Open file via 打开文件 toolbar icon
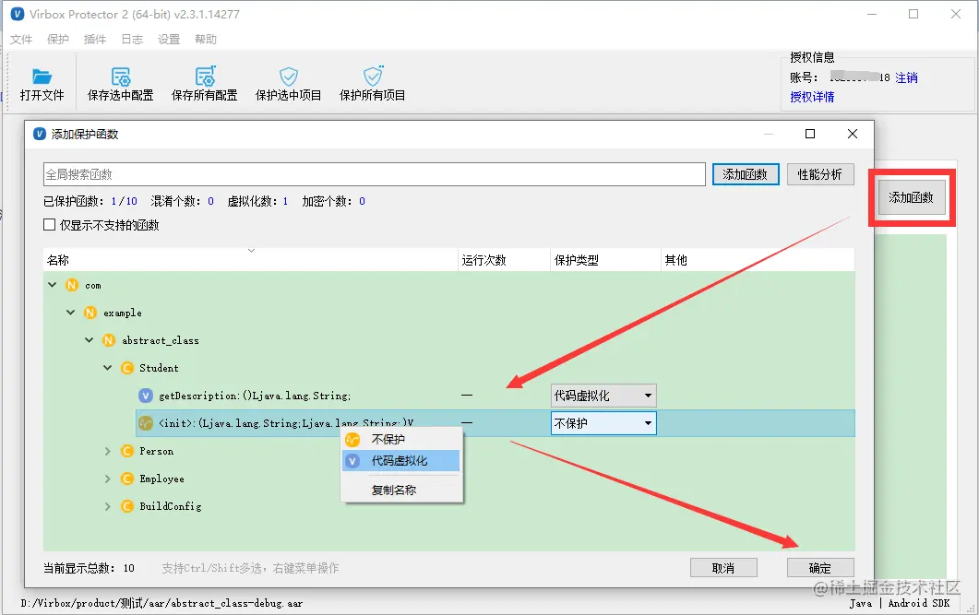979x615 pixels. coord(42,77)
